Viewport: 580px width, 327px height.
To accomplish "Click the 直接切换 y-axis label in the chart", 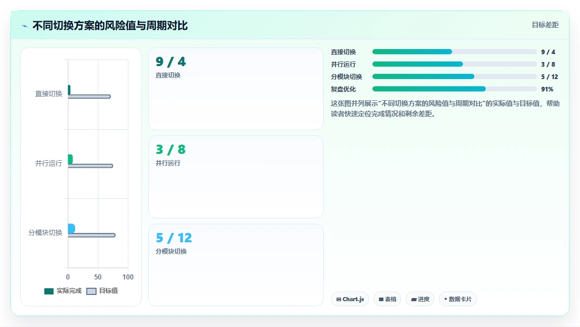I will tap(49, 94).
